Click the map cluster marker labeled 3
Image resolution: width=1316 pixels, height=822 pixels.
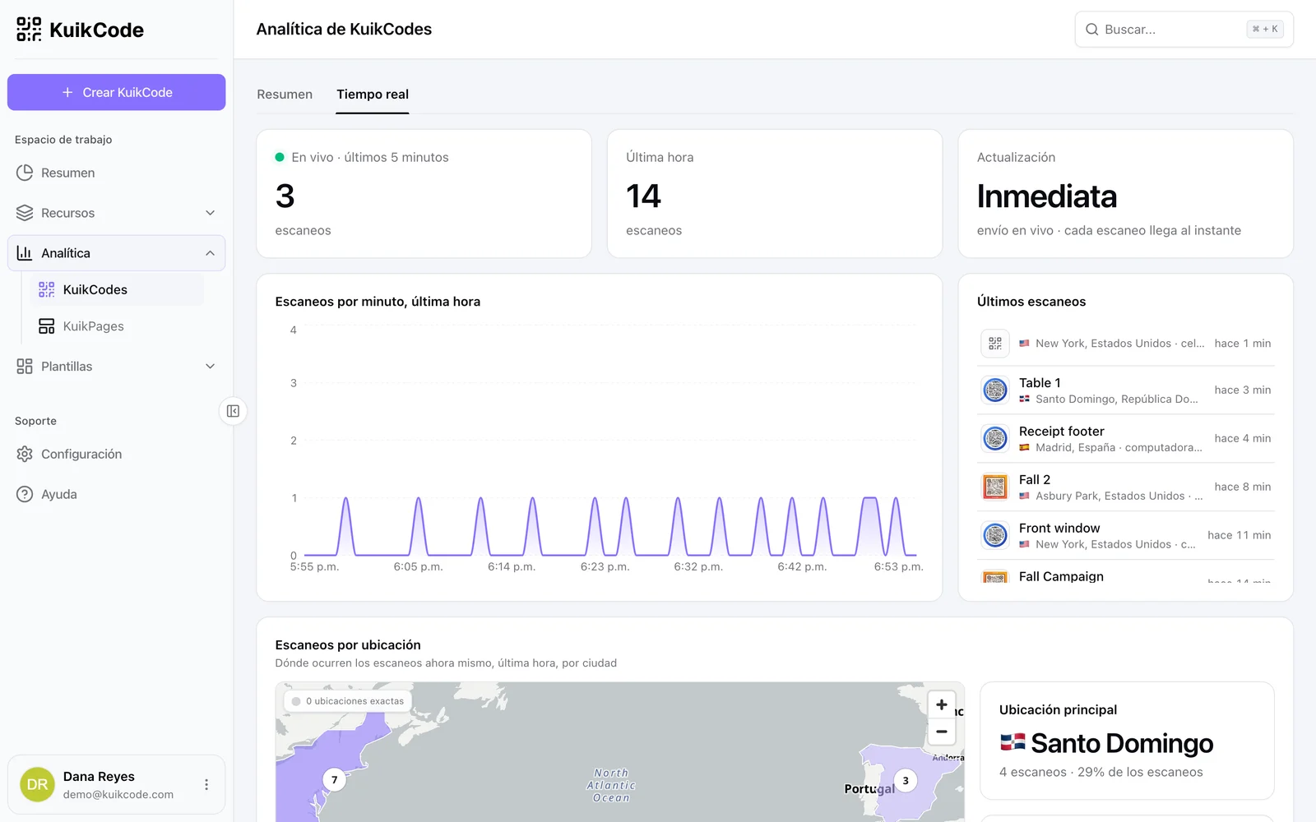coord(906,781)
